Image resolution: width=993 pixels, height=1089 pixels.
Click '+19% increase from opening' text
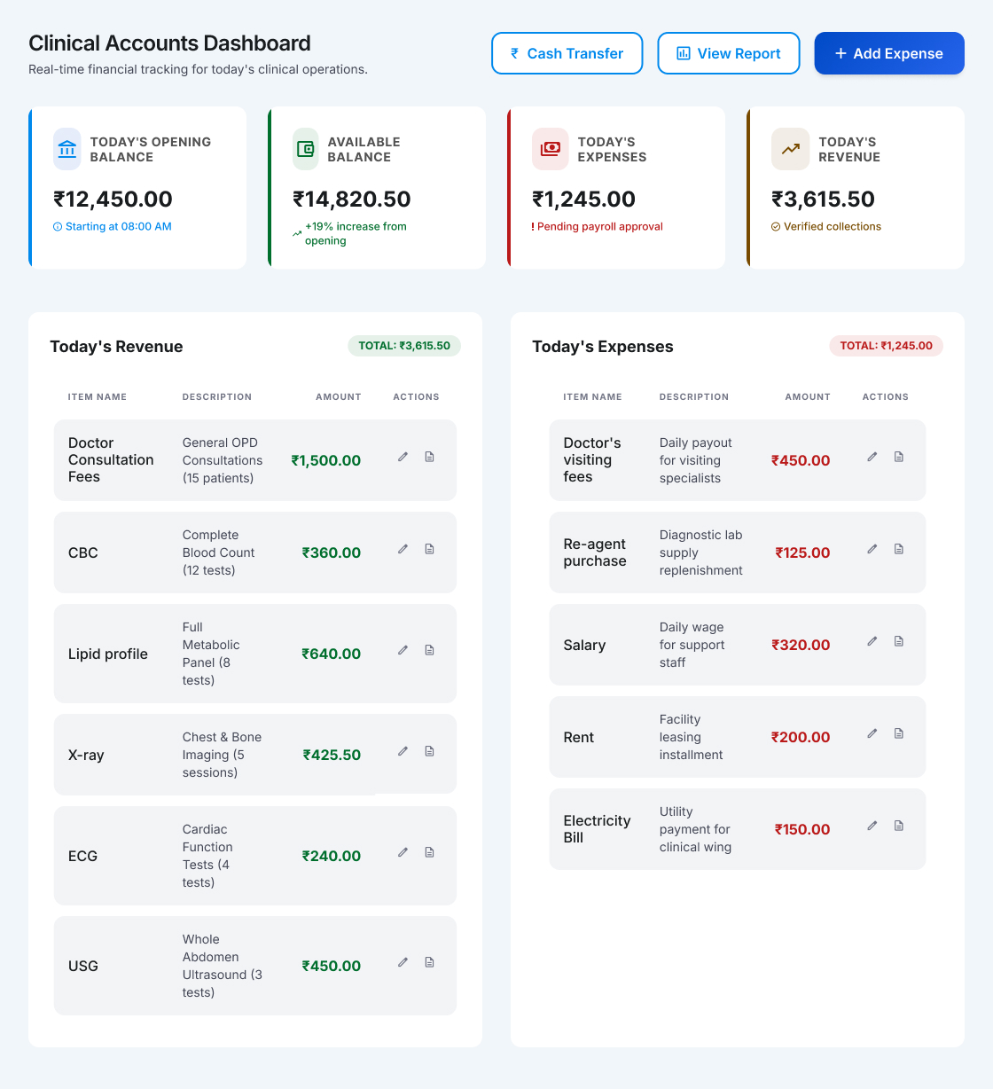pos(356,233)
